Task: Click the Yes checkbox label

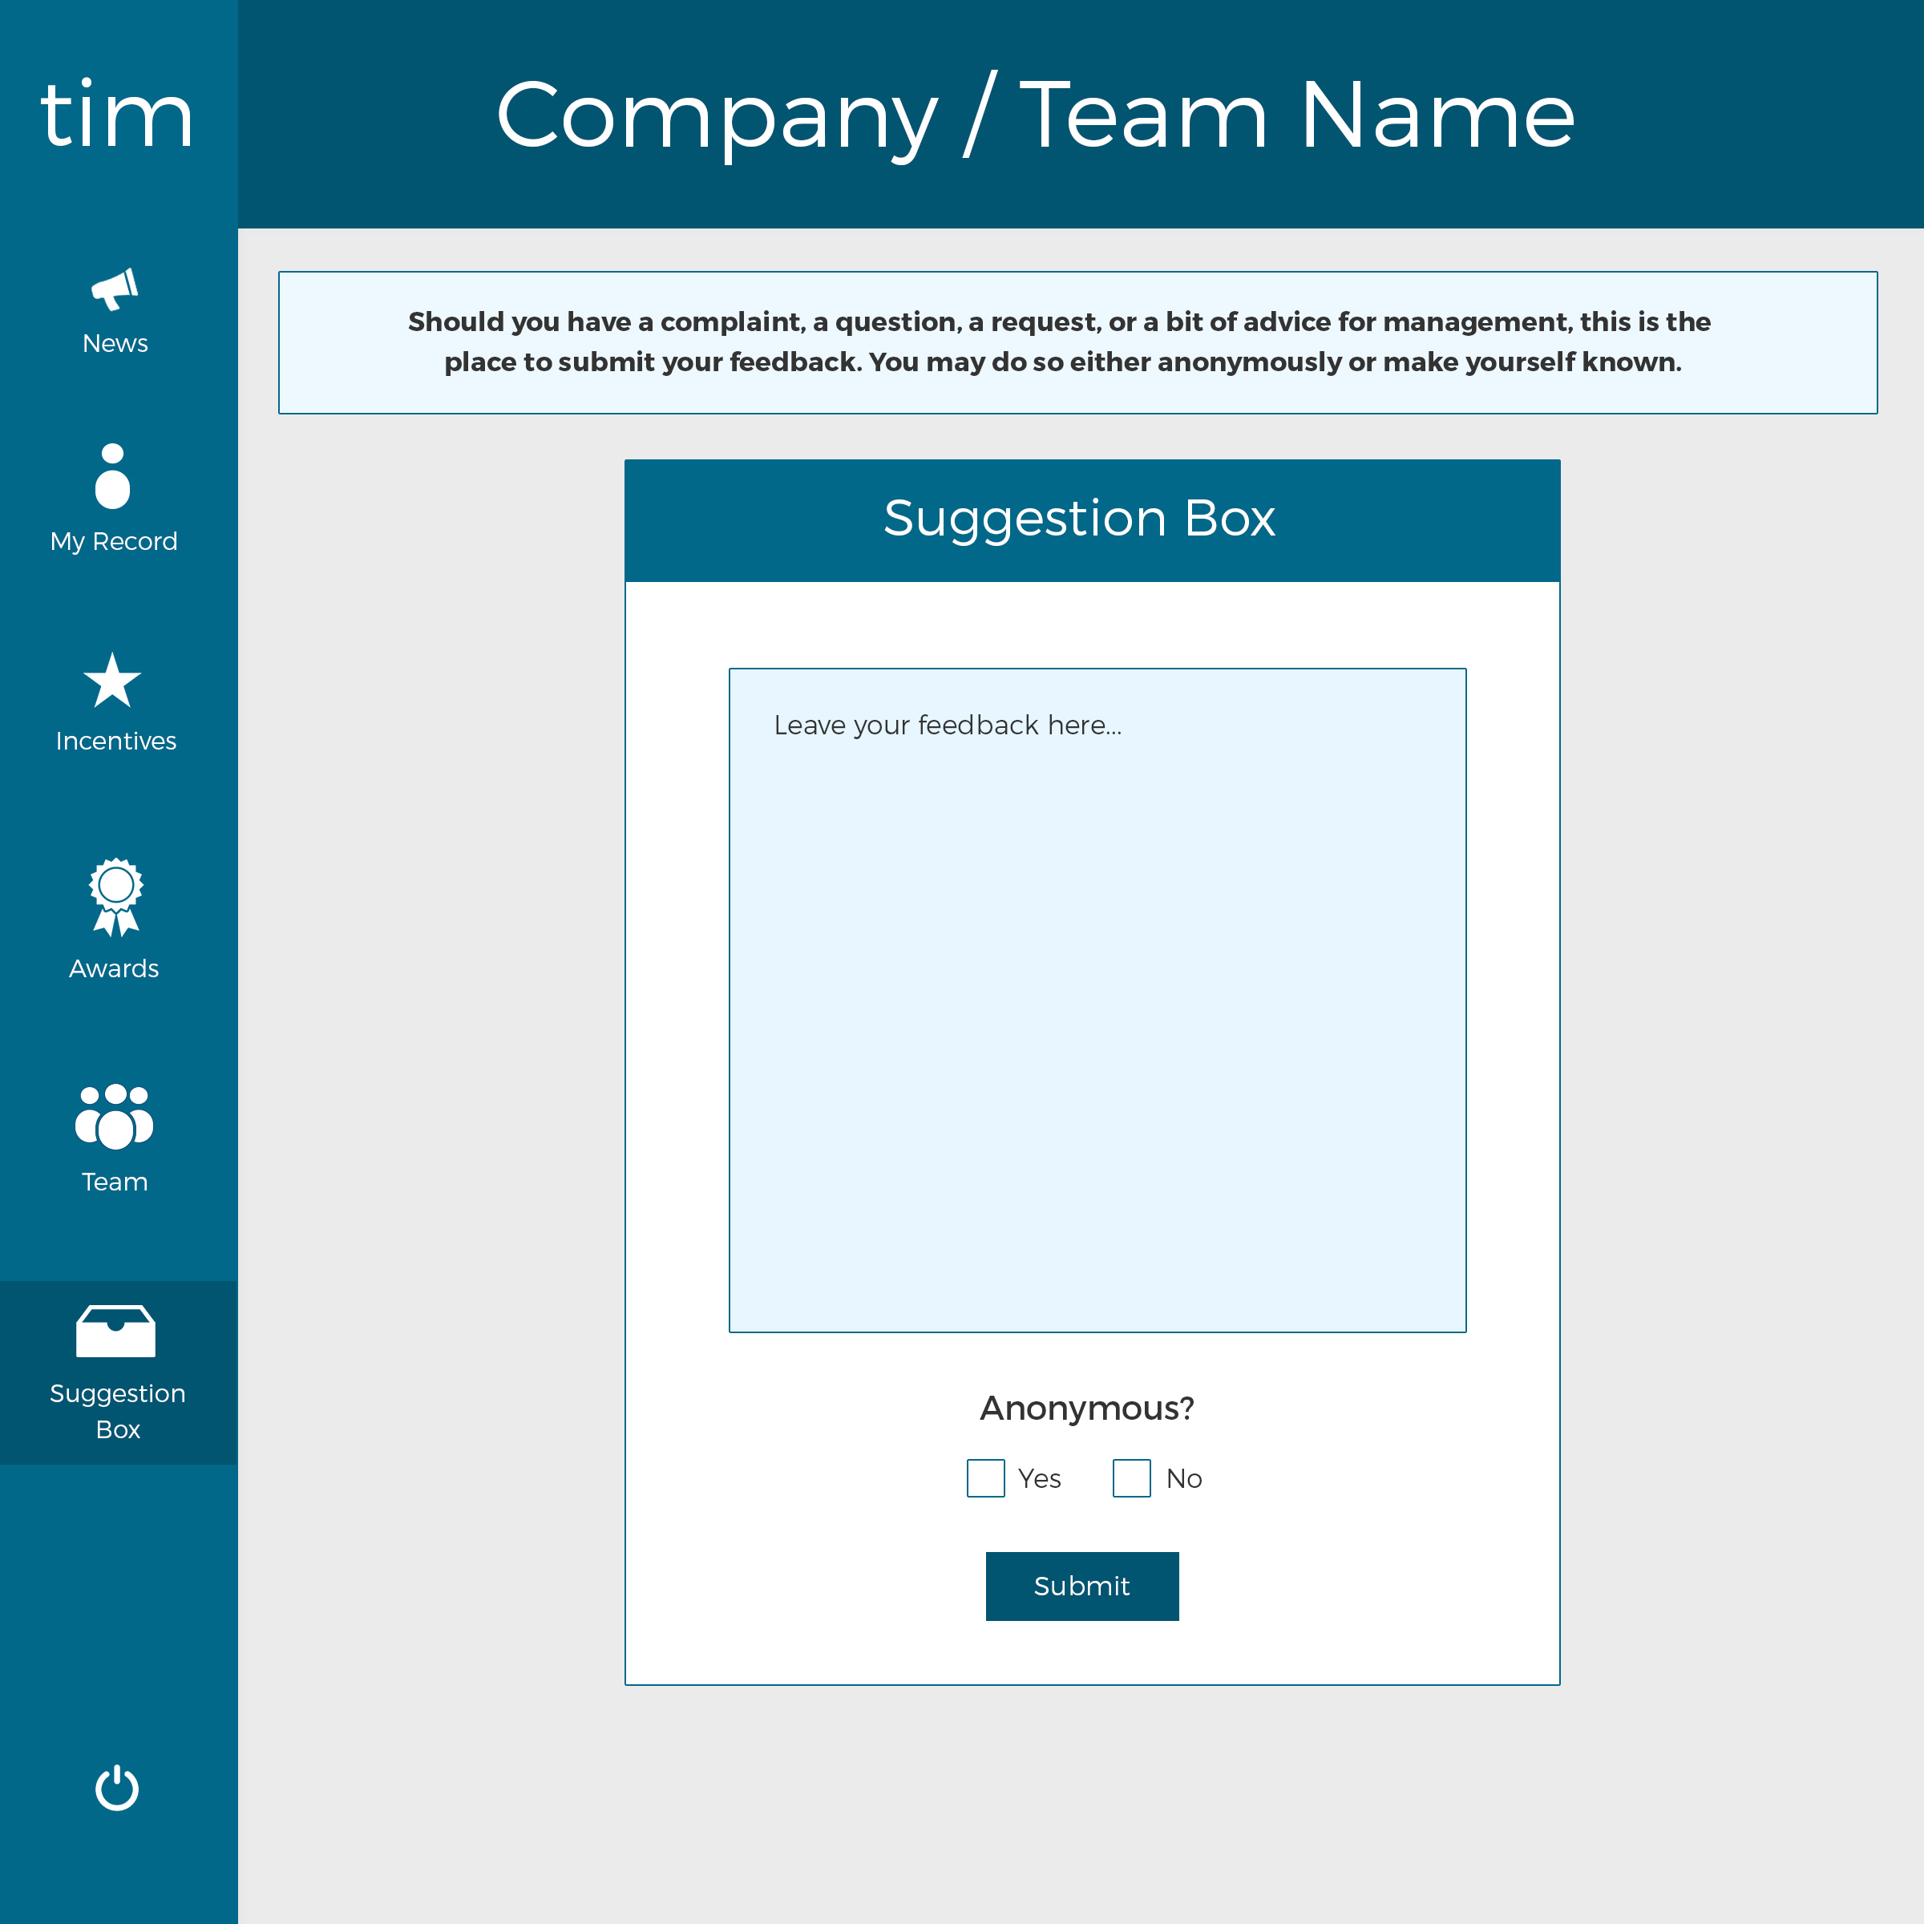Action: click(1039, 1479)
